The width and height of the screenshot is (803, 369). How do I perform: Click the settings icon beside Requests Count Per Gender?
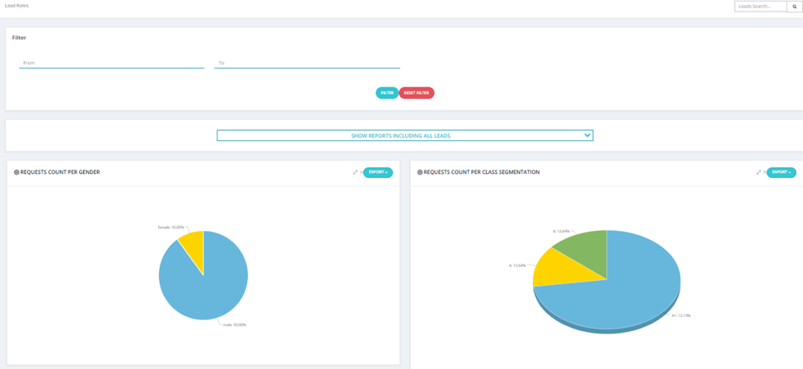(16, 173)
